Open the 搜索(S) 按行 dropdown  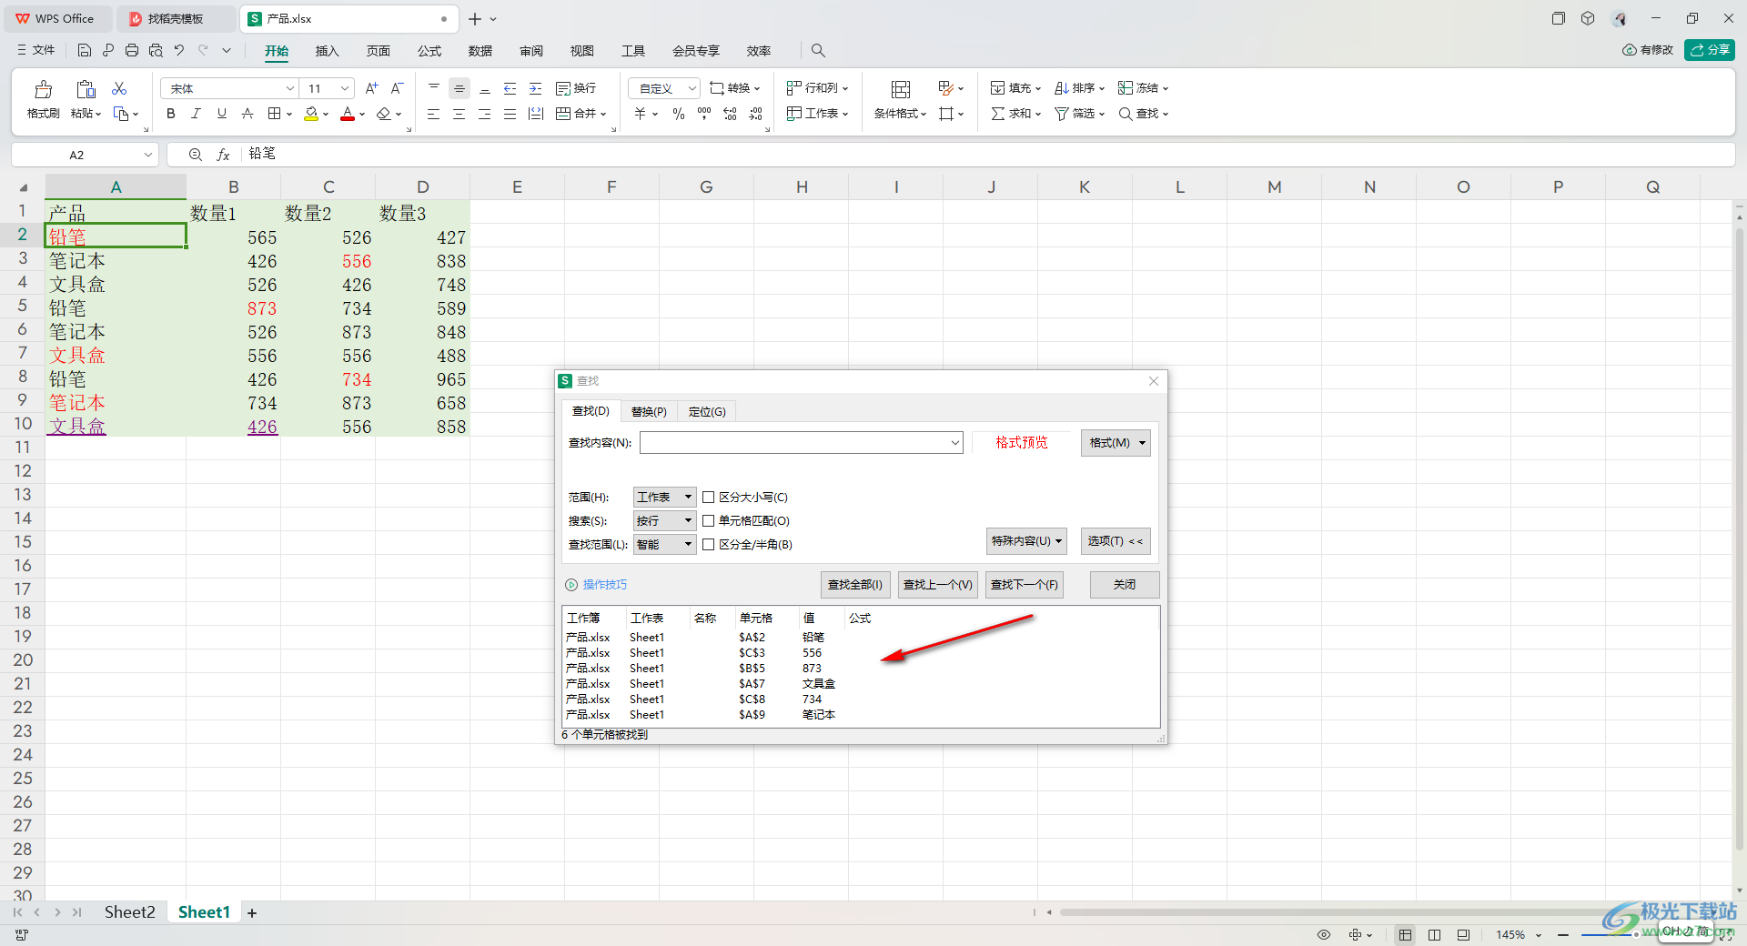[665, 521]
